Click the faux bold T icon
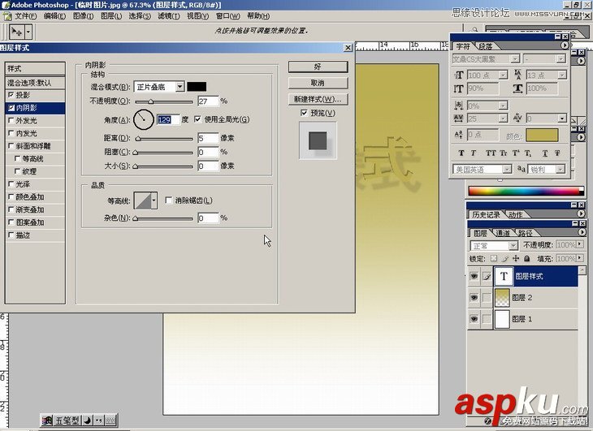 (x=461, y=153)
